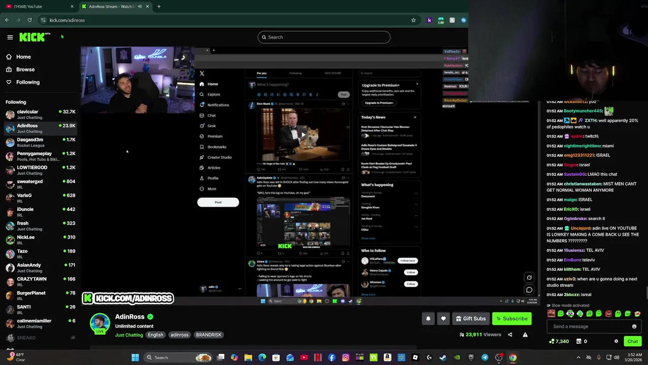Send message with Chat button

tap(633, 342)
